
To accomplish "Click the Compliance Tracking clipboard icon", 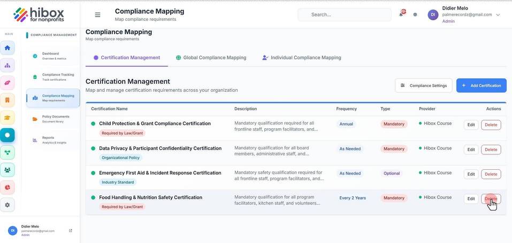I will pyautogui.click(x=35, y=77).
